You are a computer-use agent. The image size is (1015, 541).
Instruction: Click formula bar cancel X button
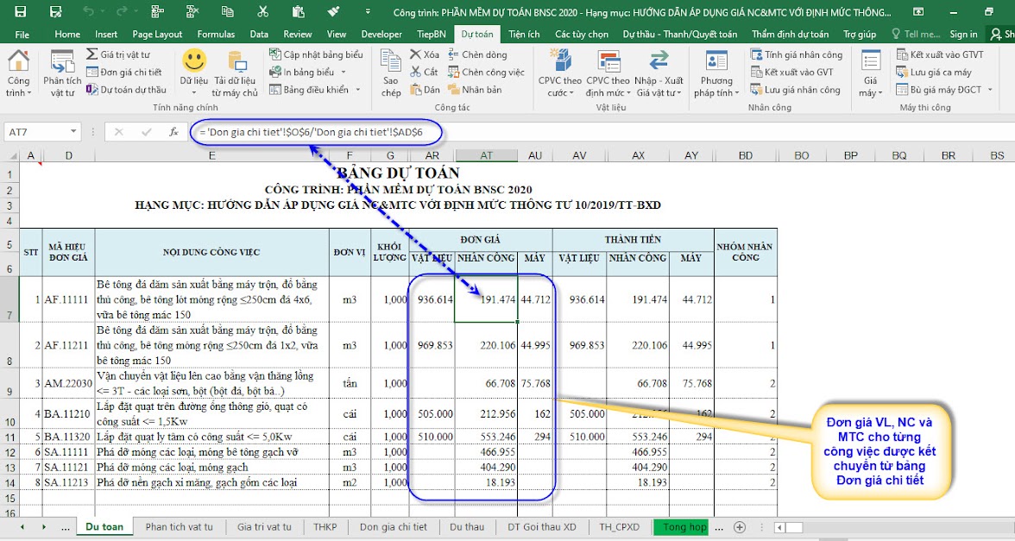(x=119, y=132)
